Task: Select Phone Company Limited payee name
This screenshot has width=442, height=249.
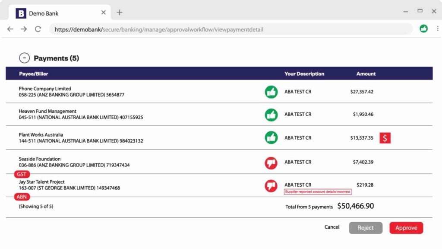Action: coord(45,89)
